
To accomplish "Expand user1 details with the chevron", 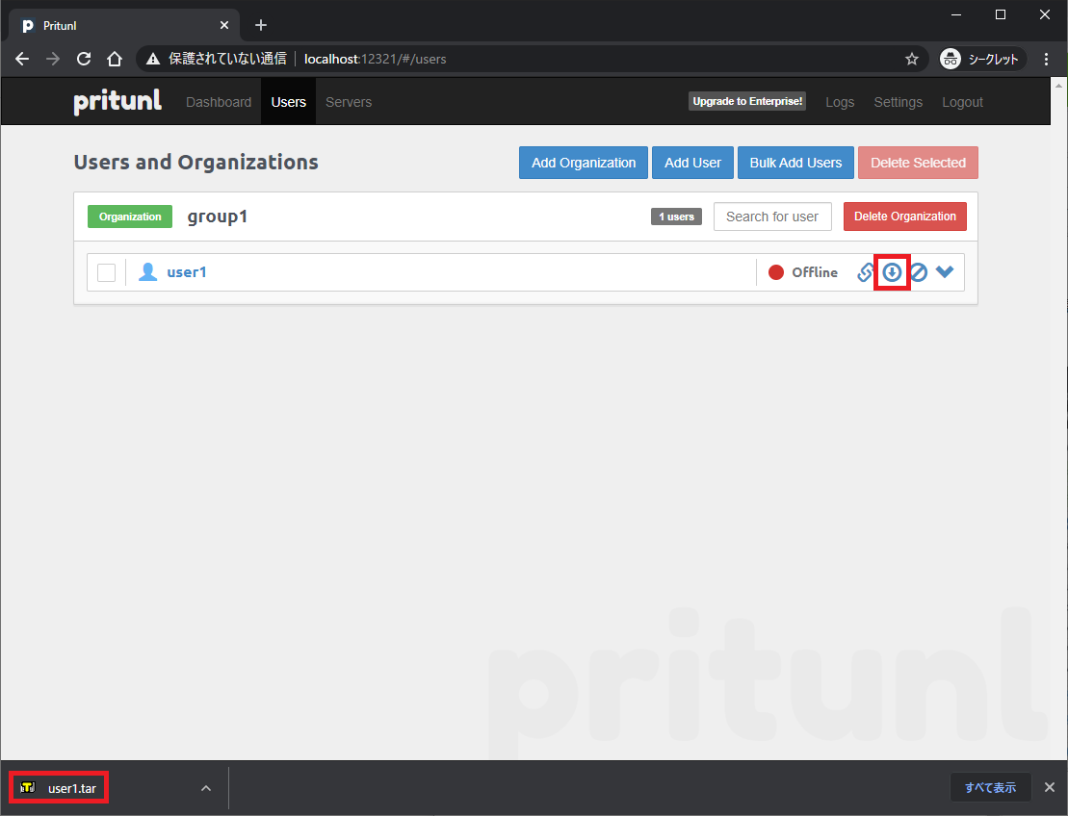I will click(x=945, y=271).
